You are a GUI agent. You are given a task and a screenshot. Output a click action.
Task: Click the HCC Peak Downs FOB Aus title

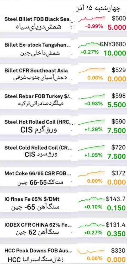click(x=39, y=251)
